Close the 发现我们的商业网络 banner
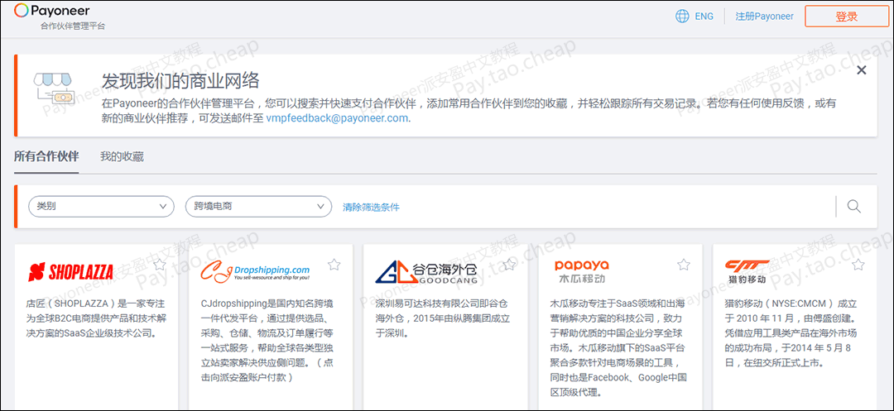 862,70
